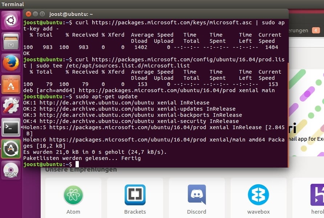The width and height of the screenshot is (324, 218).
Task: Open the Atom app icon
Action: click(x=73, y=195)
